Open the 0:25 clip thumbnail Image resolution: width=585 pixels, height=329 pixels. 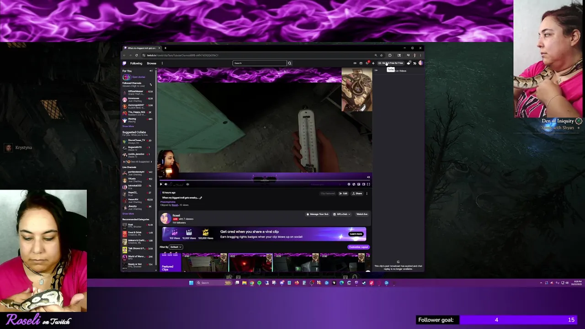[296, 263]
